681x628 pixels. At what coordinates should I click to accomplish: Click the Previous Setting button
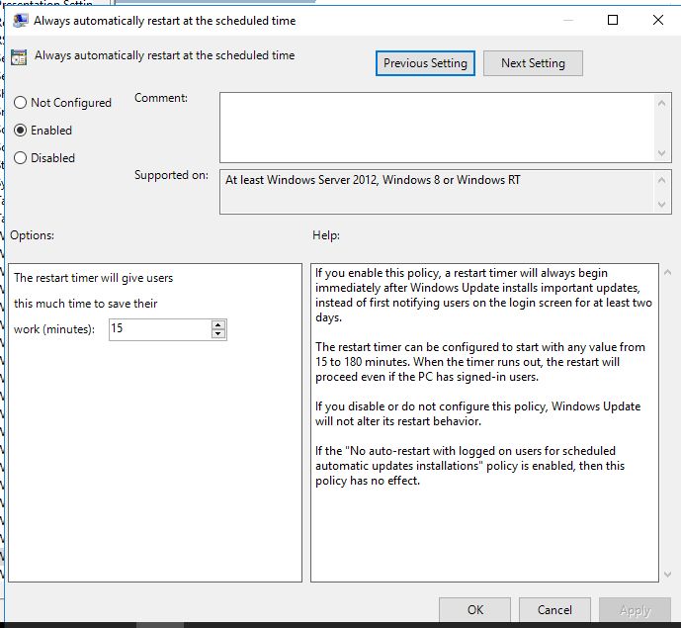425,63
